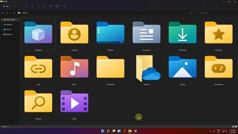Open Widgets from the taskbar
Image resolution: width=238 pixels, height=134 pixels.
pyautogui.click(x=119, y=131)
